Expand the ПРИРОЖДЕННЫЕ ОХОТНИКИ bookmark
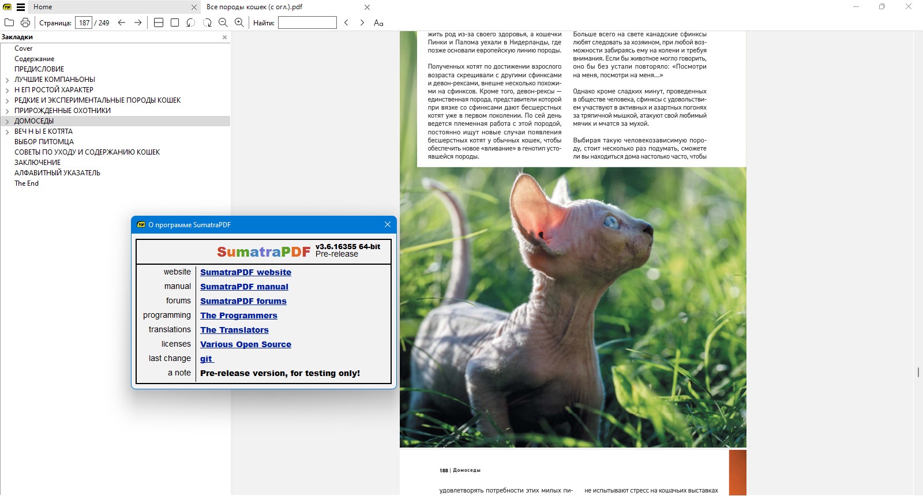This screenshot has height=496, width=923. [x=7, y=111]
